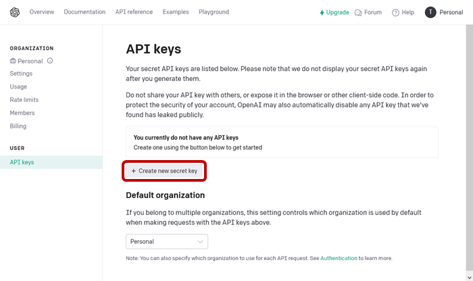
Task: Open Settings in the sidebar
Action: (21, 74)
